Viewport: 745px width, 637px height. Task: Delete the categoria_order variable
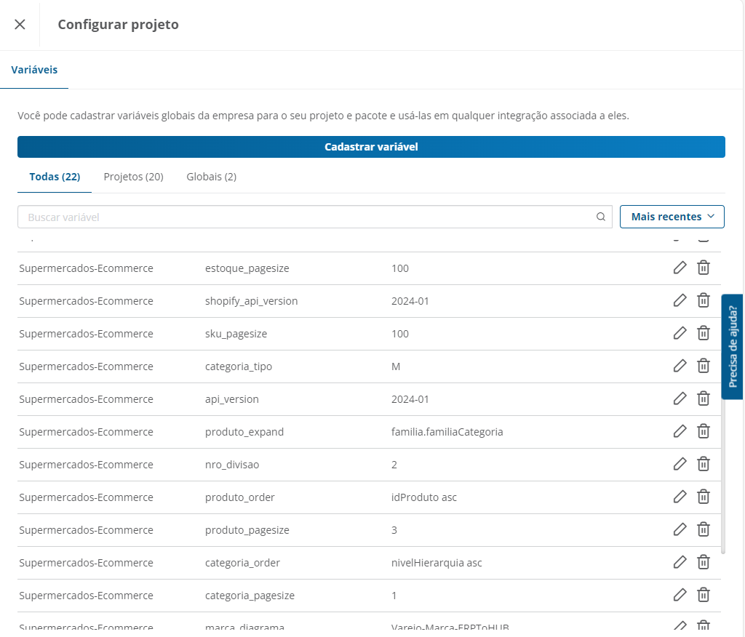click(704, 562)
